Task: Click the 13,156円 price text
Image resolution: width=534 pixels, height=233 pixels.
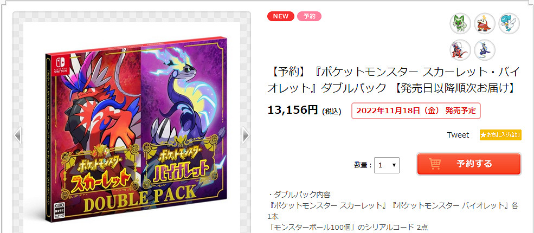Action: point(293,110)
